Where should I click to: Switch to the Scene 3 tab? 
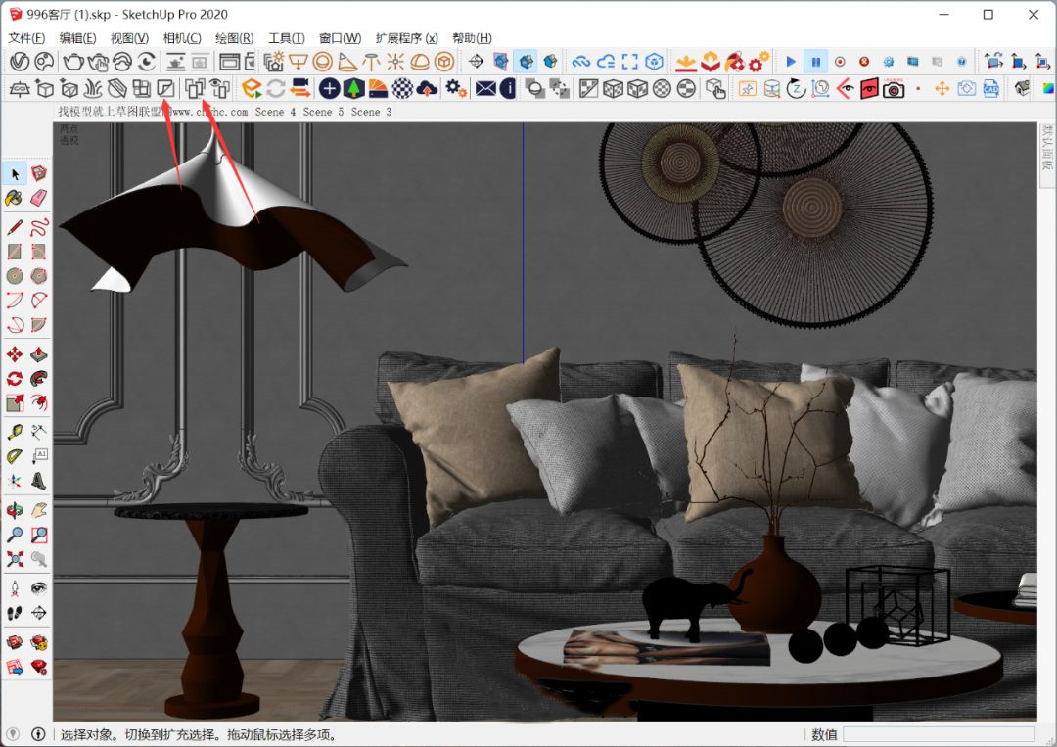[372, 112]
